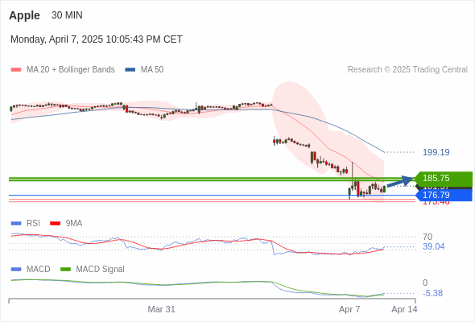Select the 30 MIN timeframe label

tap(67, 15)
